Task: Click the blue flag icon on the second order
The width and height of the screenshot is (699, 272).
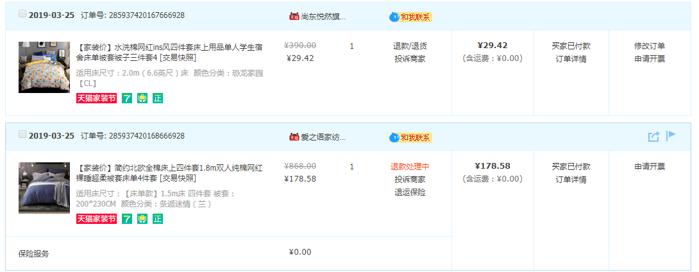Action: click(x=671, y=135)
